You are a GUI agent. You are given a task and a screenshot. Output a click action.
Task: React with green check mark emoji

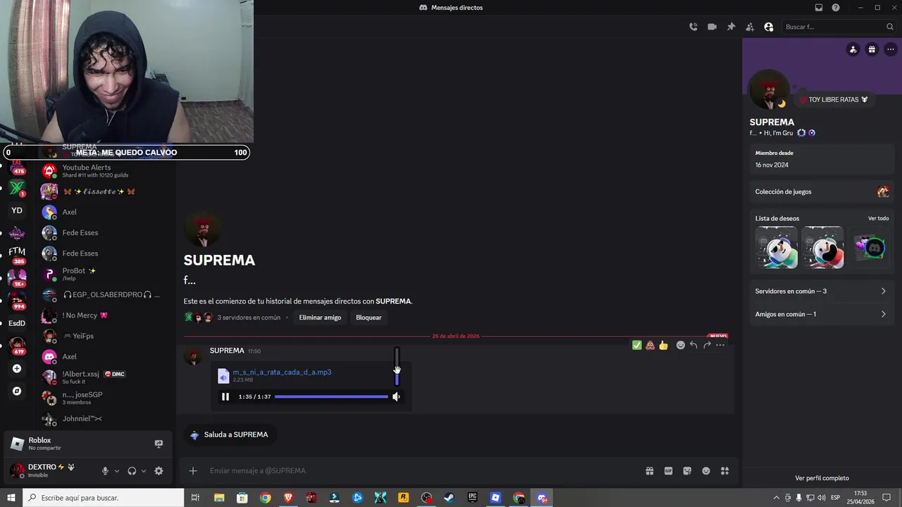click(637, 345)
